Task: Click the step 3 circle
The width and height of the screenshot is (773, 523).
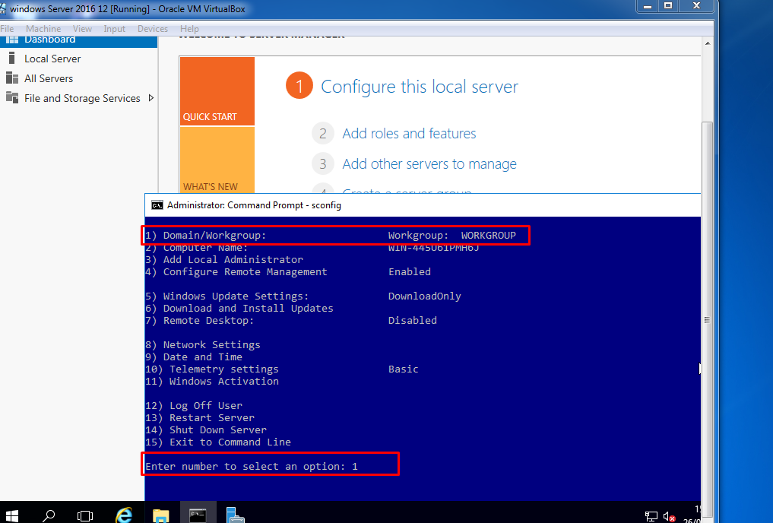Action: pos(323,163)
